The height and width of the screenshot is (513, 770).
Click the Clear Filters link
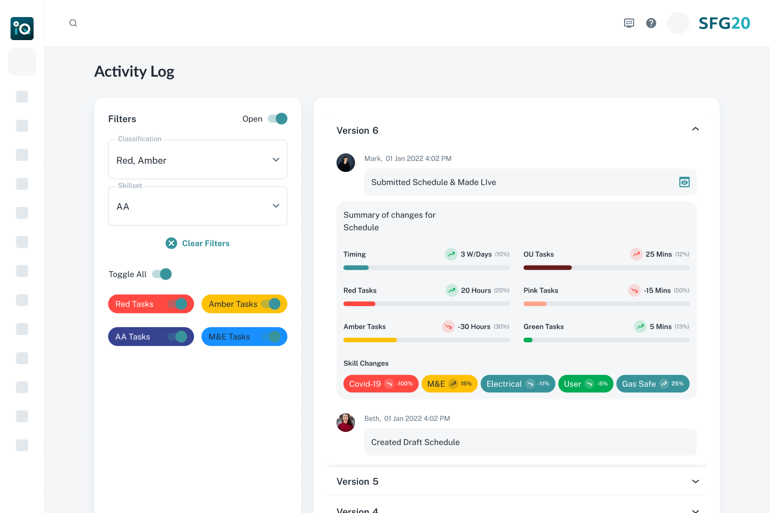(x=206, y=243)
